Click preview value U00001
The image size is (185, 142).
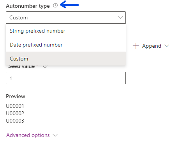[x=15, y=106]
